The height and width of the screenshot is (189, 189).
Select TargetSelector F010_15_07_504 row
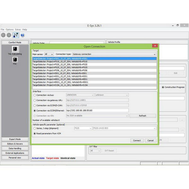click(x=94, y=62)
